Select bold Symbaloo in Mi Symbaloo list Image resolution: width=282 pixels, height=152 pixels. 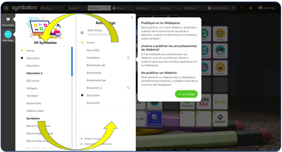coord(33,118)
